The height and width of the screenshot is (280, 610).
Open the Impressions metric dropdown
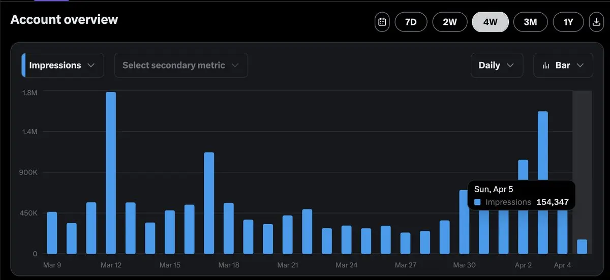pos(63,65)
